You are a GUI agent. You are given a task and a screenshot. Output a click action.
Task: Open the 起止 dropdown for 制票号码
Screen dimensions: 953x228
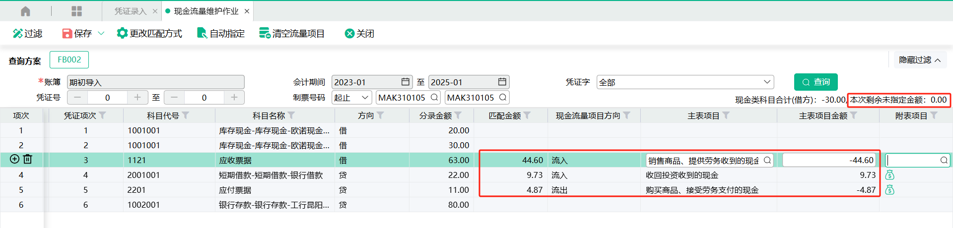click(x=364, y=98)
